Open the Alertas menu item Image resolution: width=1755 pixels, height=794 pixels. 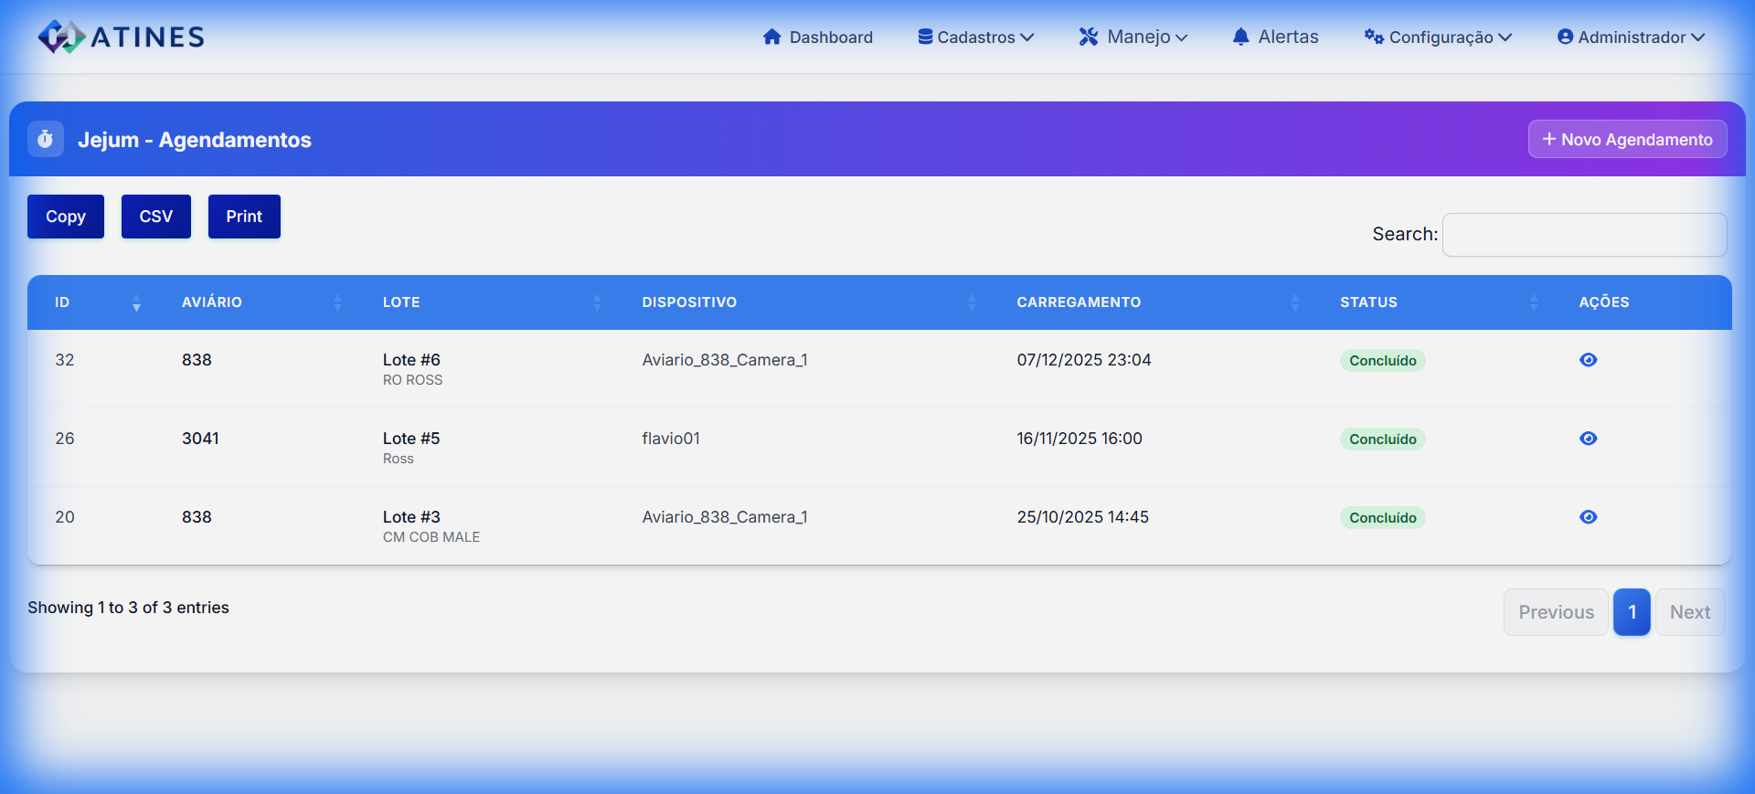coord(1275,37)
